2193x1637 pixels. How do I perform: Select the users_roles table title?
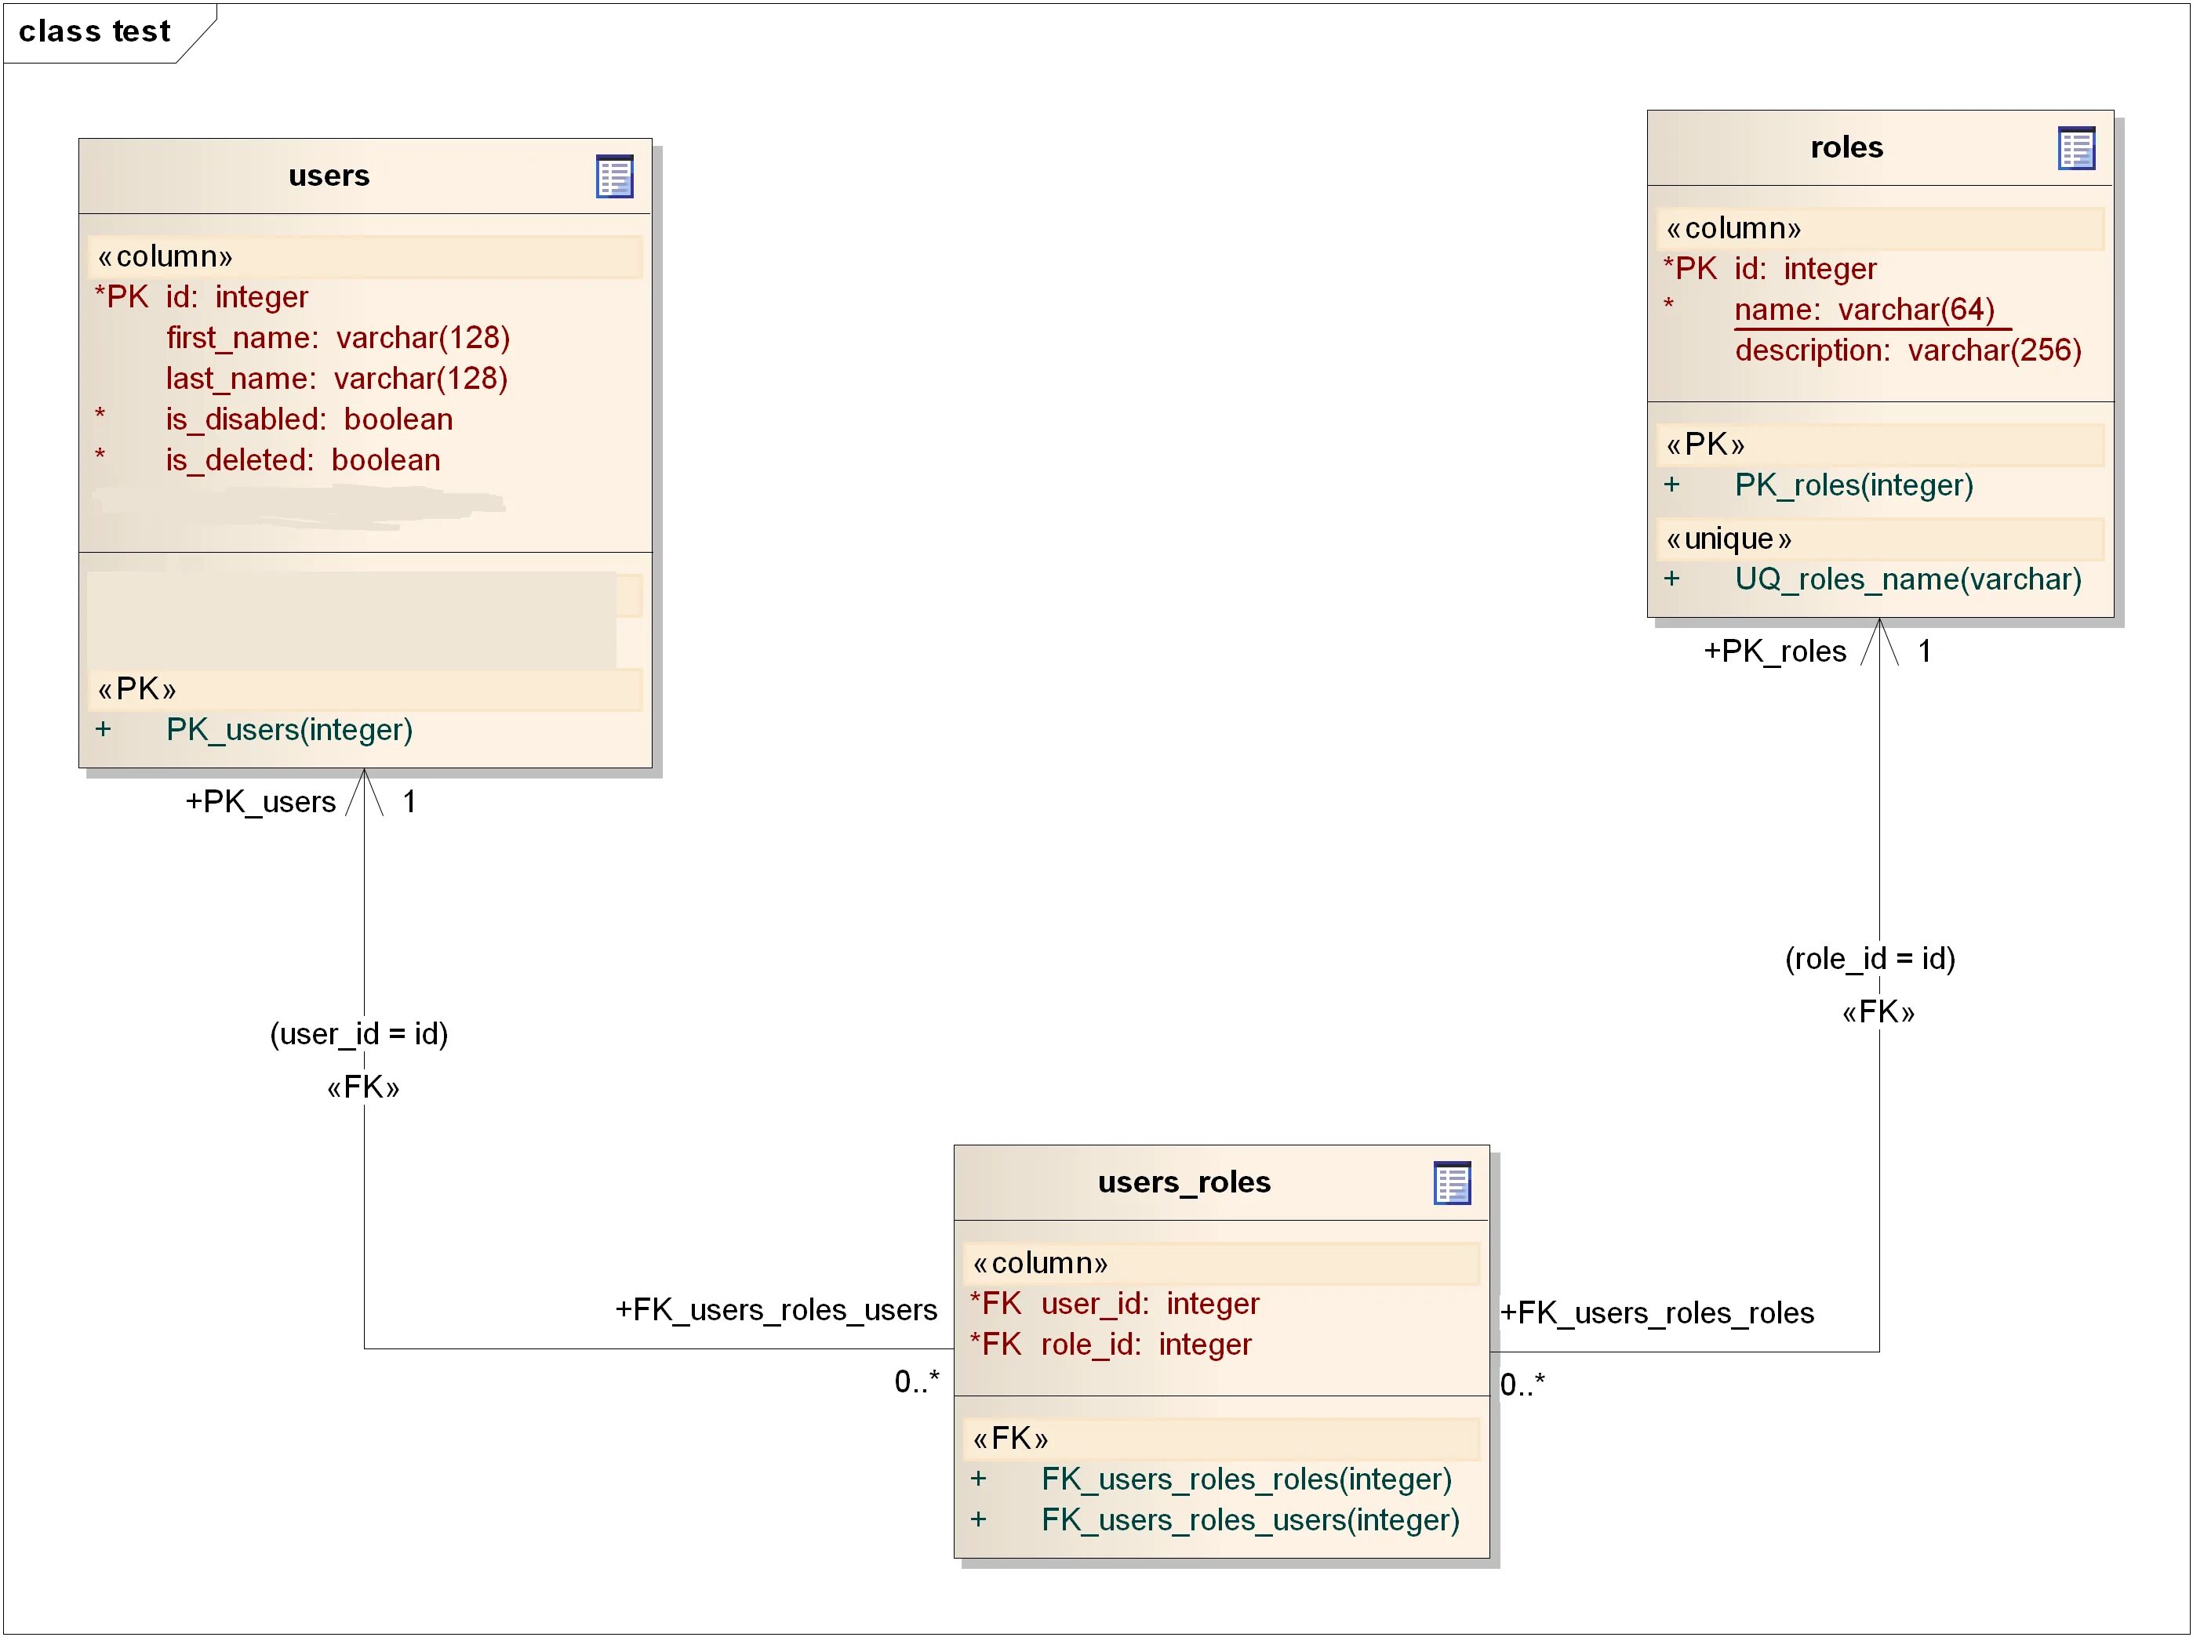1184,1182
